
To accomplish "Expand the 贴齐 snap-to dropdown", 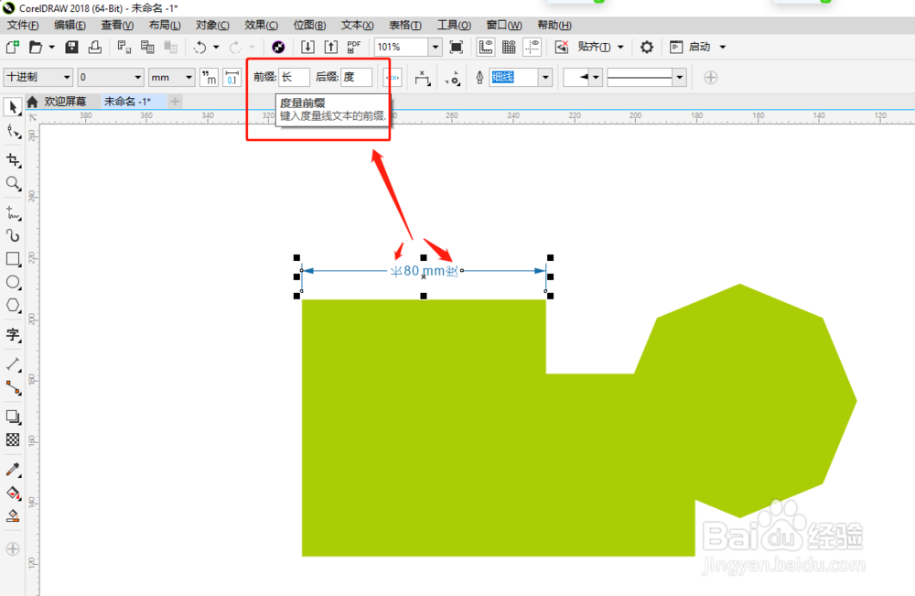I will pyautogui.click(x=620, y=48).
